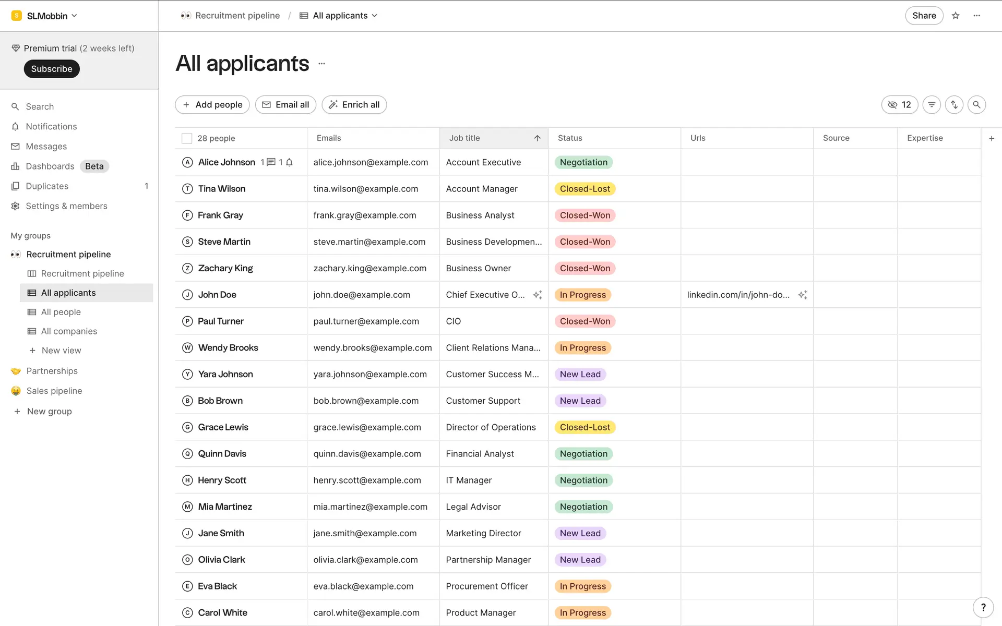Image resolution: width=1002 pixels, height=626 pixels.
Task: Star this view as favorite
Action: (x=956, y=16)
